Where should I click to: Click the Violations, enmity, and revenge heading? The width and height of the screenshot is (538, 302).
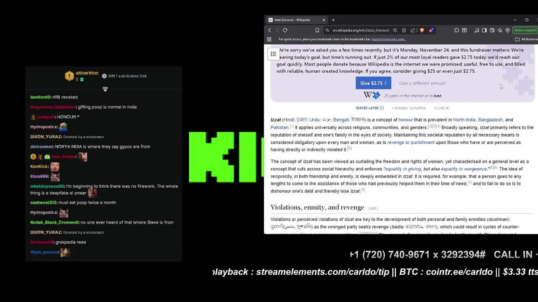click(317, 207)
